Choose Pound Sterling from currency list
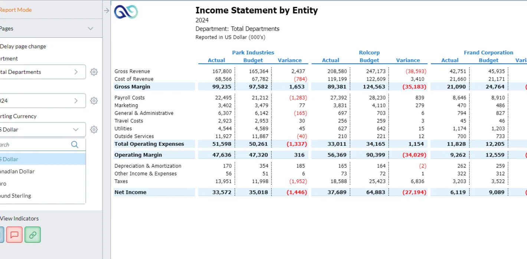This screenshot has width=527, height=259. (x=42, y=196)
